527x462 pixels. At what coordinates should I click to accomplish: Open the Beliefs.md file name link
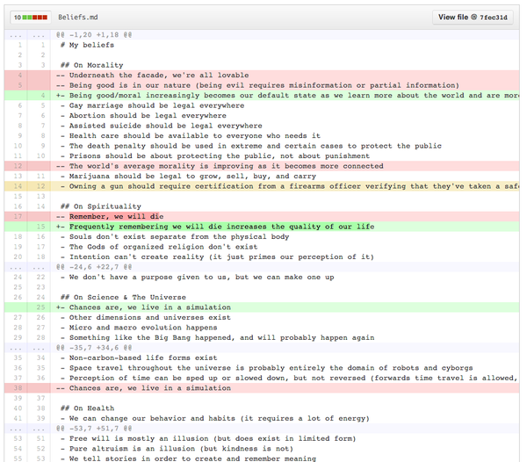pyautogui.click(x=78, y=17)
